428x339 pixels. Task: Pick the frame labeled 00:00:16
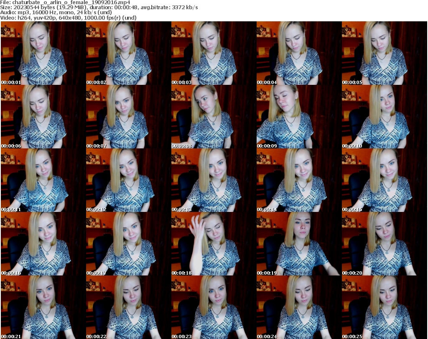pyautogui.click(x=43, y=244)
